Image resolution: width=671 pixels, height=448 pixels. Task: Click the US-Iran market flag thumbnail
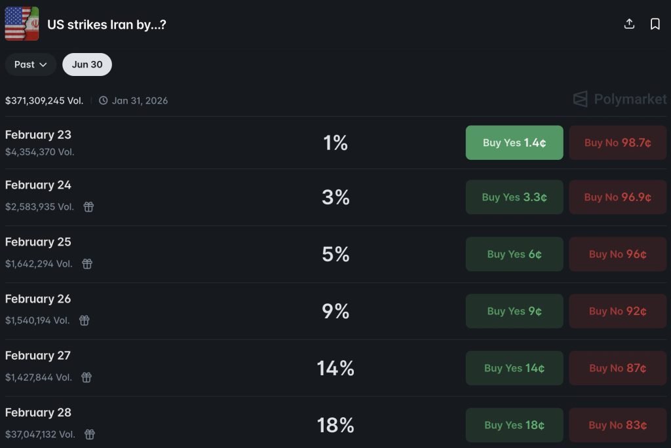[x=22, y=24]
